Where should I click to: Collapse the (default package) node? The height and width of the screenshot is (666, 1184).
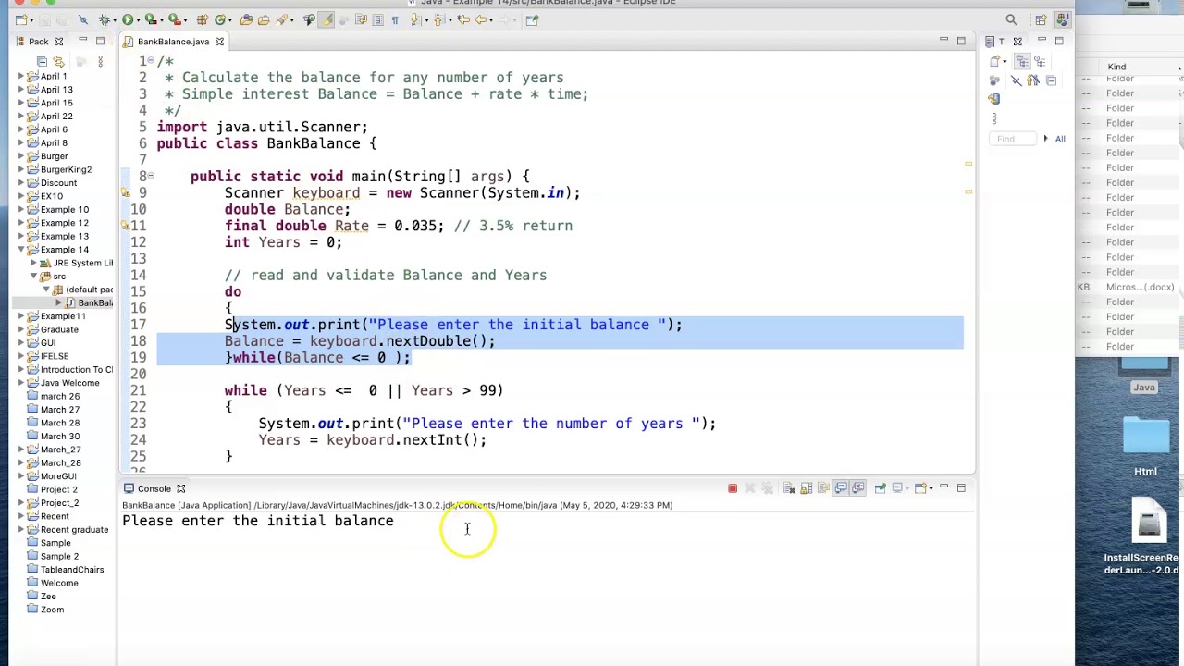pos(46,290)
